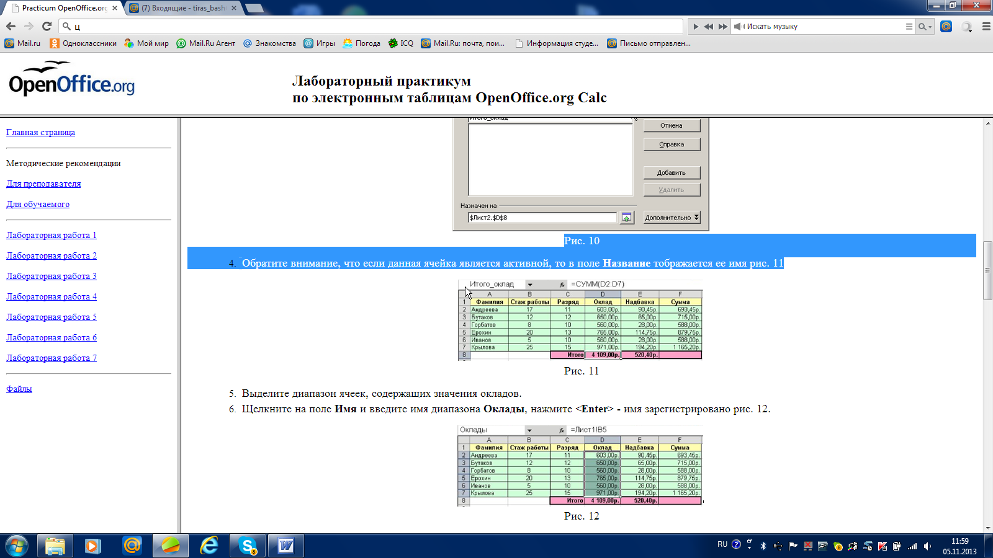The height and width of the screenshot is (558, 993).
Task: Open the Мой мир bookmark
Action: (146, 43)
